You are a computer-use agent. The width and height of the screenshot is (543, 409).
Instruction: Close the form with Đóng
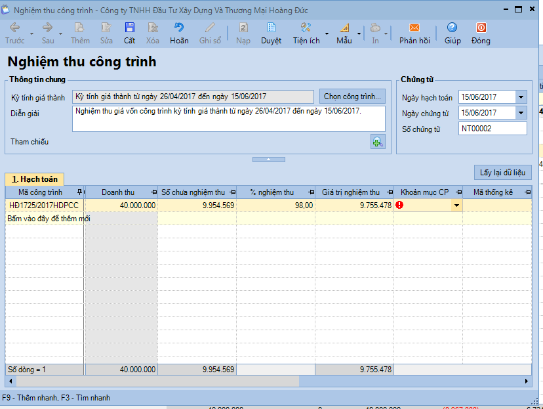[x=481, y=33]
